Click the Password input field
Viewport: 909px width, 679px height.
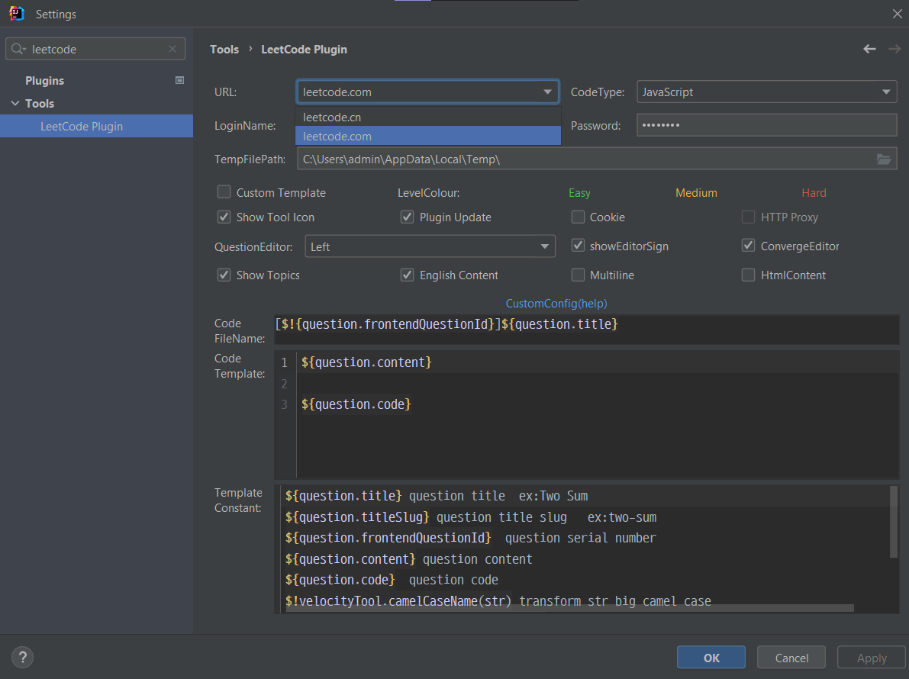766,125
